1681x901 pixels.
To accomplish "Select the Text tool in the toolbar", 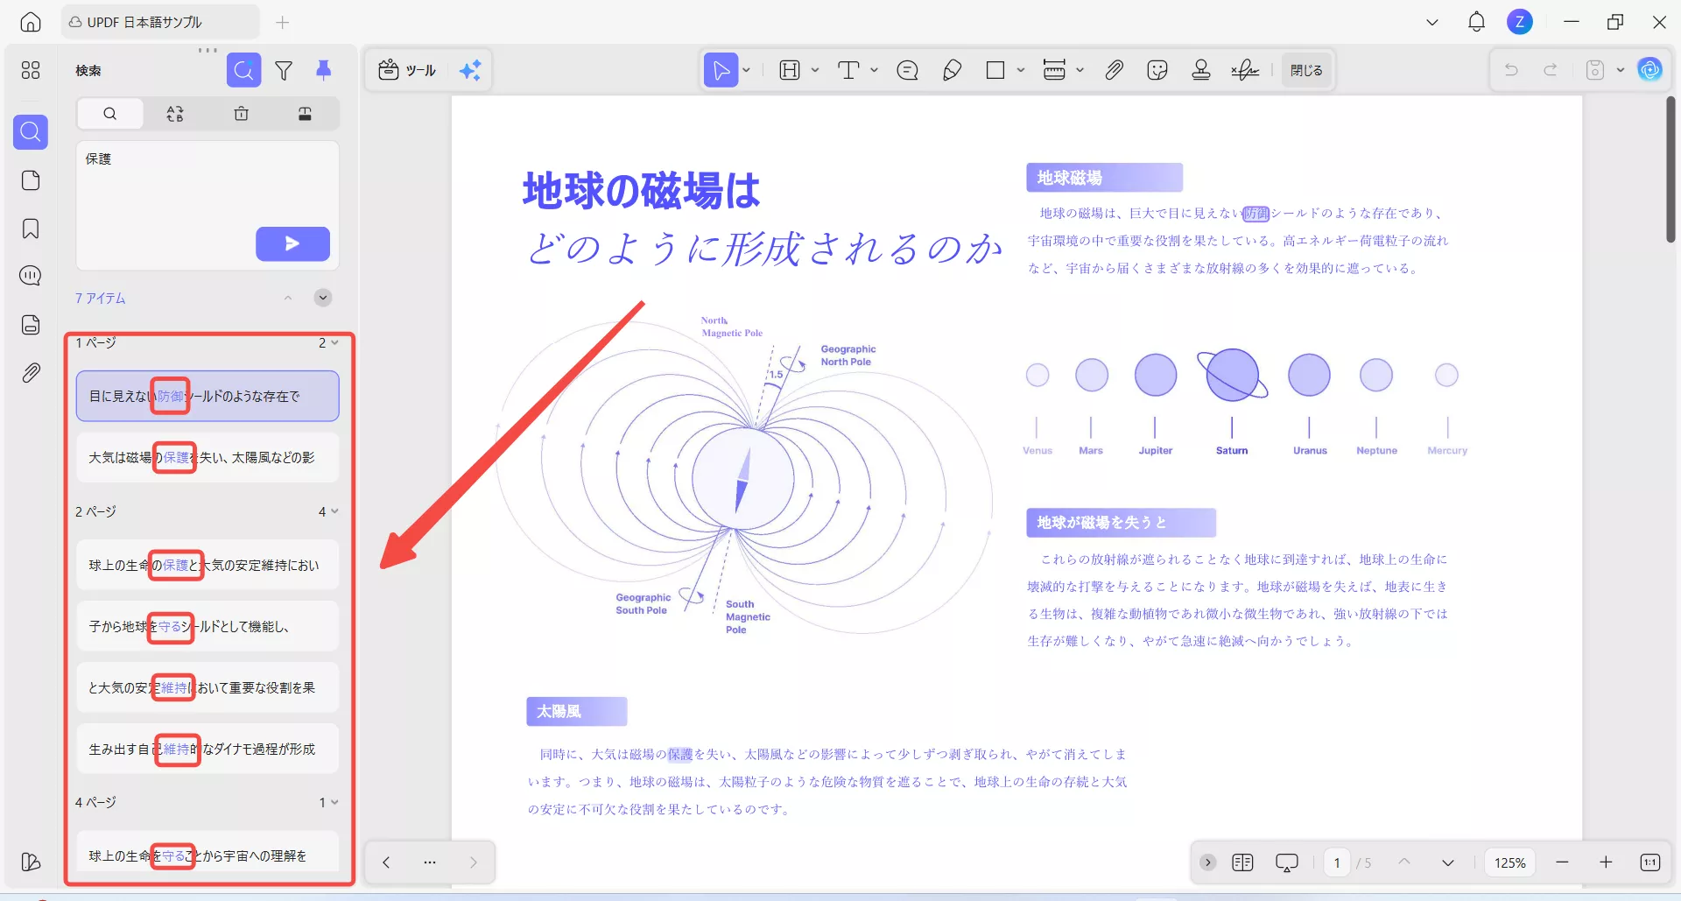I will click(x=849, y=70).
